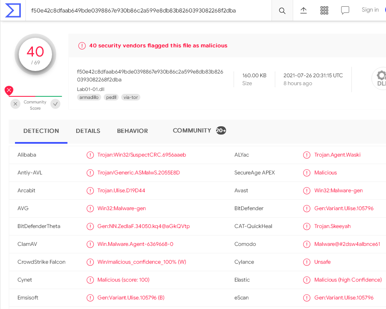Click alert icon in Emsisoft row
This screenshot has height=309, width=386.
tap(90, 298)
